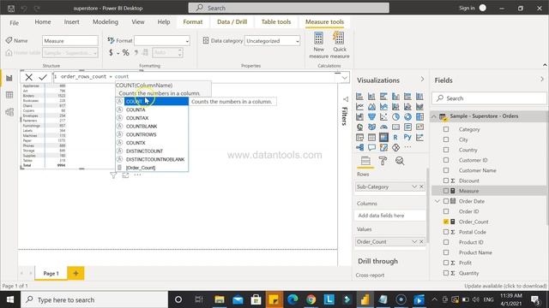Check the Country field checkbox
Viewport: 549px width, 308px height.
446,150
